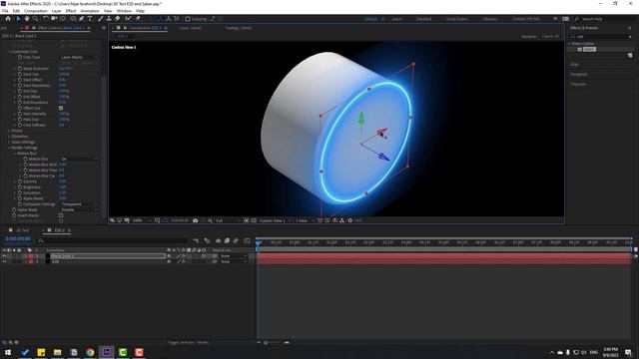Open parent dropdown for Black Solid 1 layer
This screenshot has height=359, width=639.
(x=234, y=256)
